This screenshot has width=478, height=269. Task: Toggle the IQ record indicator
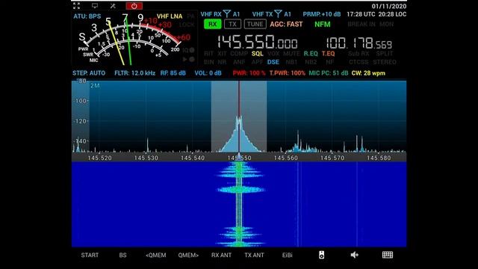click(x=188, y=50)
